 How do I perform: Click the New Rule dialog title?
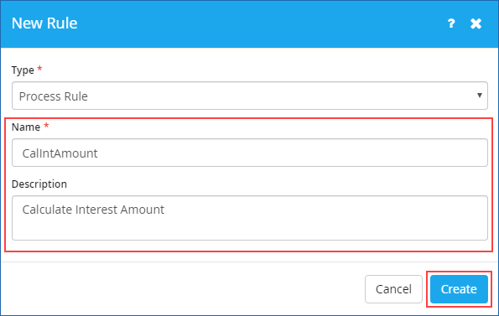[x=44, y=23]
